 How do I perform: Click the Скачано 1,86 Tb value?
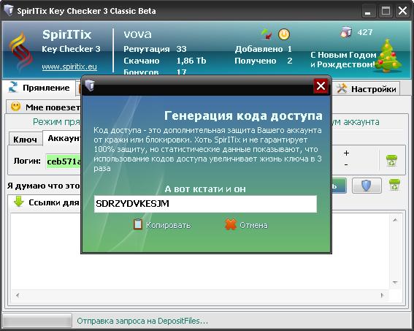(x=191, y=61)
